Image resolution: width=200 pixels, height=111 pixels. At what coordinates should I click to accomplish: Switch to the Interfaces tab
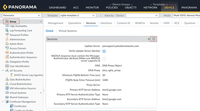[x=106, y=23]
